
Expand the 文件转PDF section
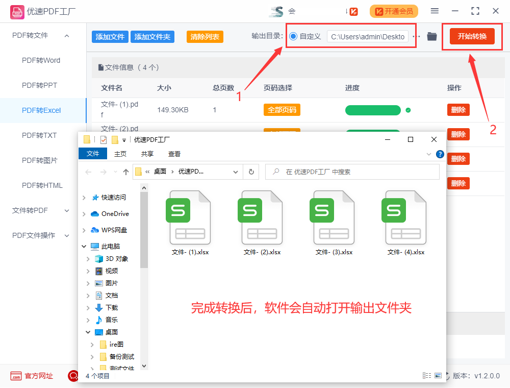coord(67,211)
